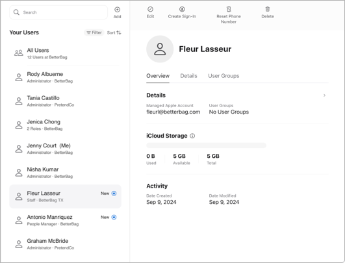Click the All Users group icon

[x=19, y=53]
